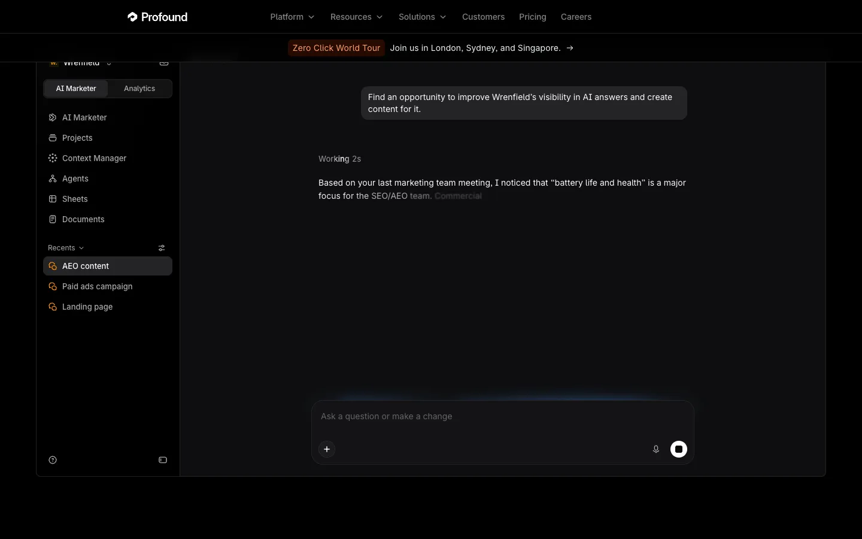Image resolution: width=862 pixels, height=539 pixels.
Task: Click the microphone voice input icon
Action: tap(656, 449)
